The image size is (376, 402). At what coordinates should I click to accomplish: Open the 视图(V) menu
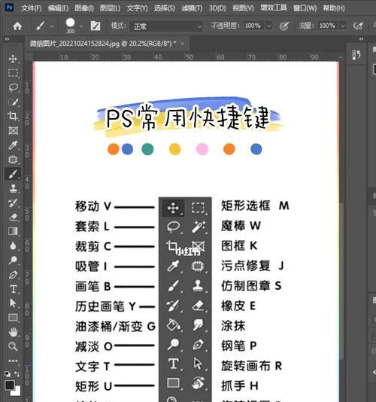(x=243, y=8)
